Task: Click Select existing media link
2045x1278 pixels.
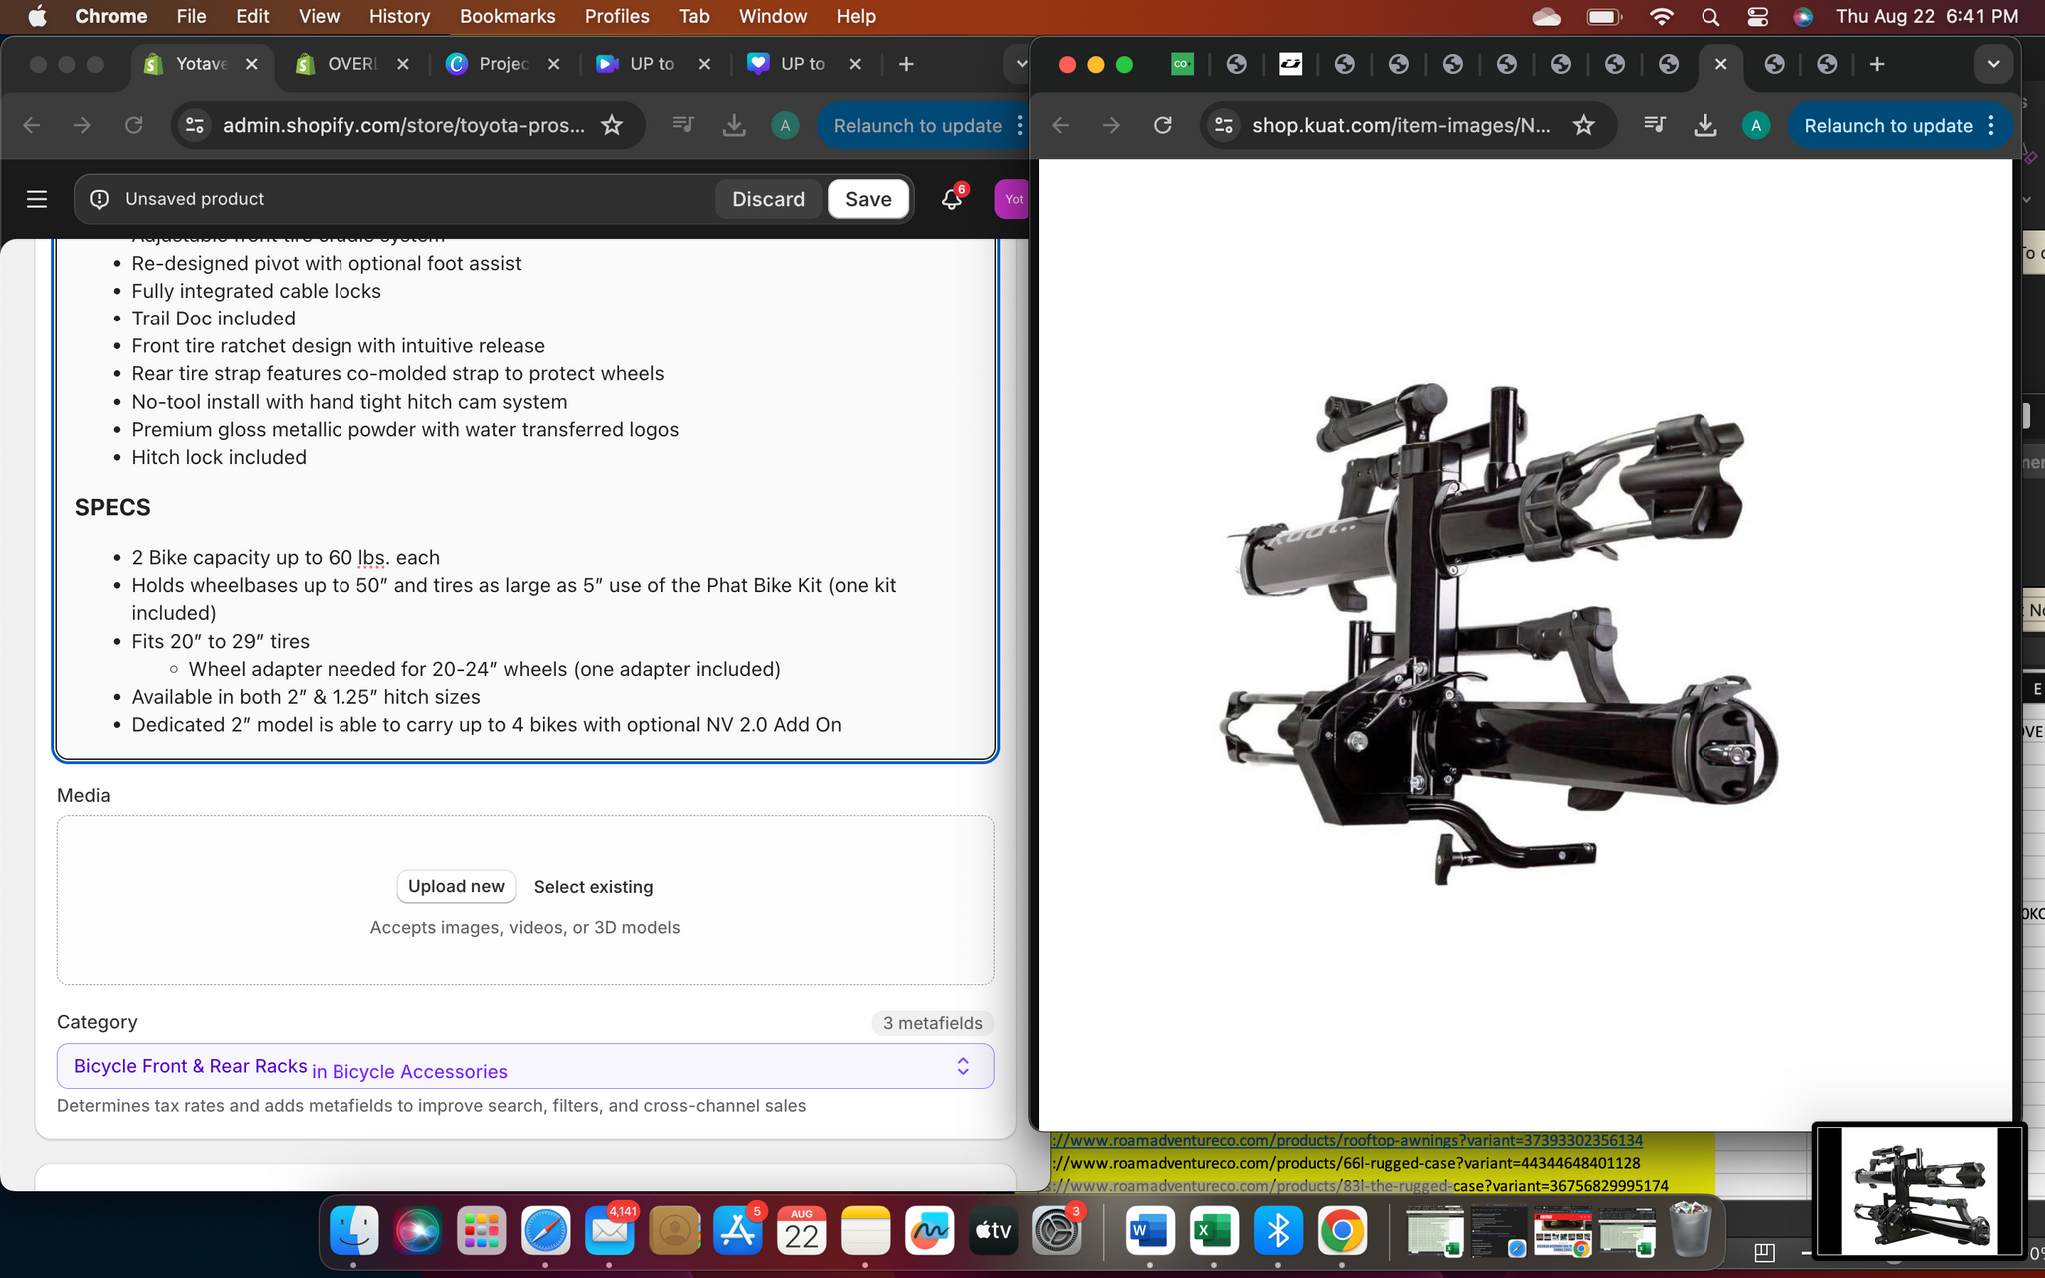Action: pos(593,887)
